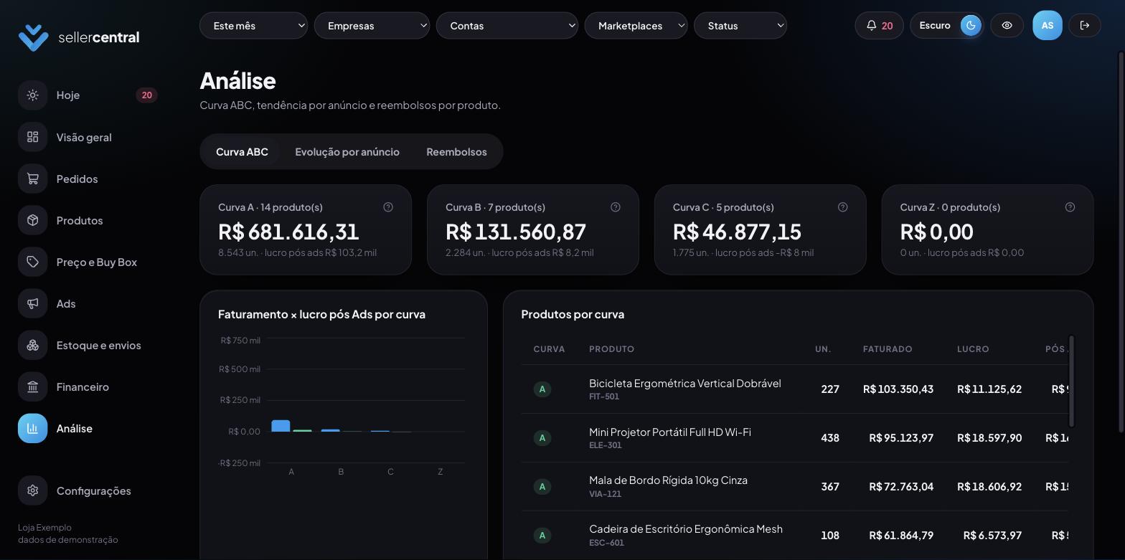
Task: Click the Hoje badge showing 20
Action: point(146,95)
